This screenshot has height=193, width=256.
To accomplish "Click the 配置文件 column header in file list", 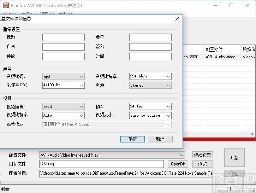I will [x=222, y=49].
